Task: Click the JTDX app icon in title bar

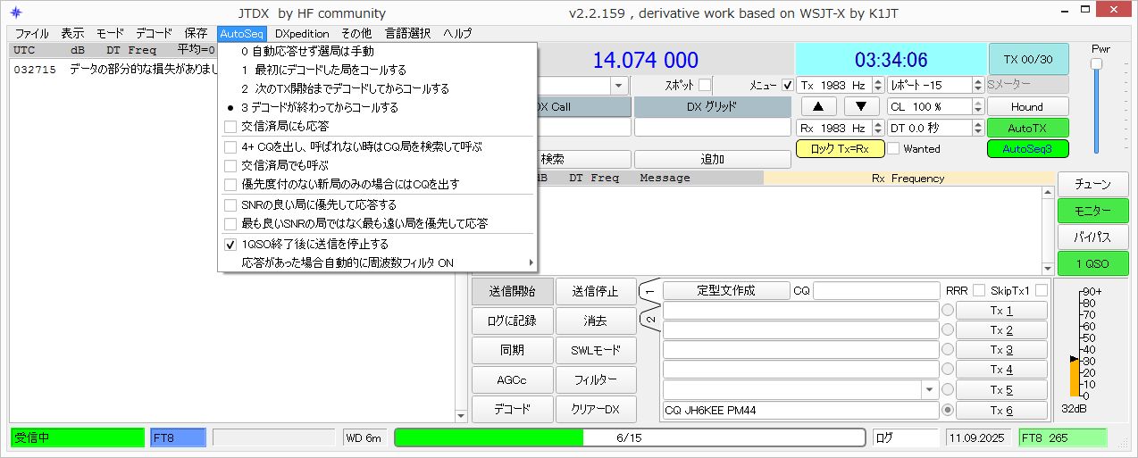Action: [x=15, y=12]
